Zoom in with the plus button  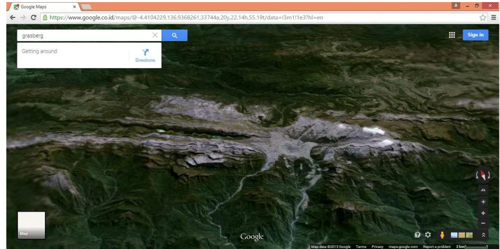pyautogui.click(x=483, y=213)
